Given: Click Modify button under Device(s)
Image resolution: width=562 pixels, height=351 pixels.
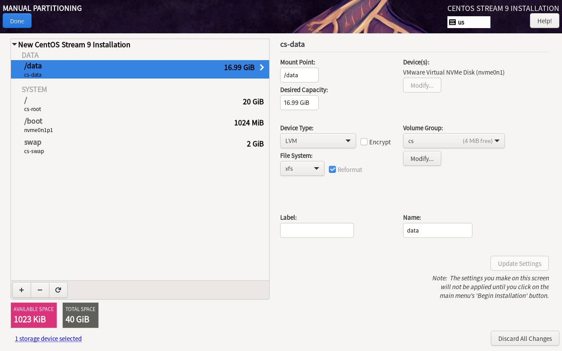Looking at the screenshot, I should point(422,85).
